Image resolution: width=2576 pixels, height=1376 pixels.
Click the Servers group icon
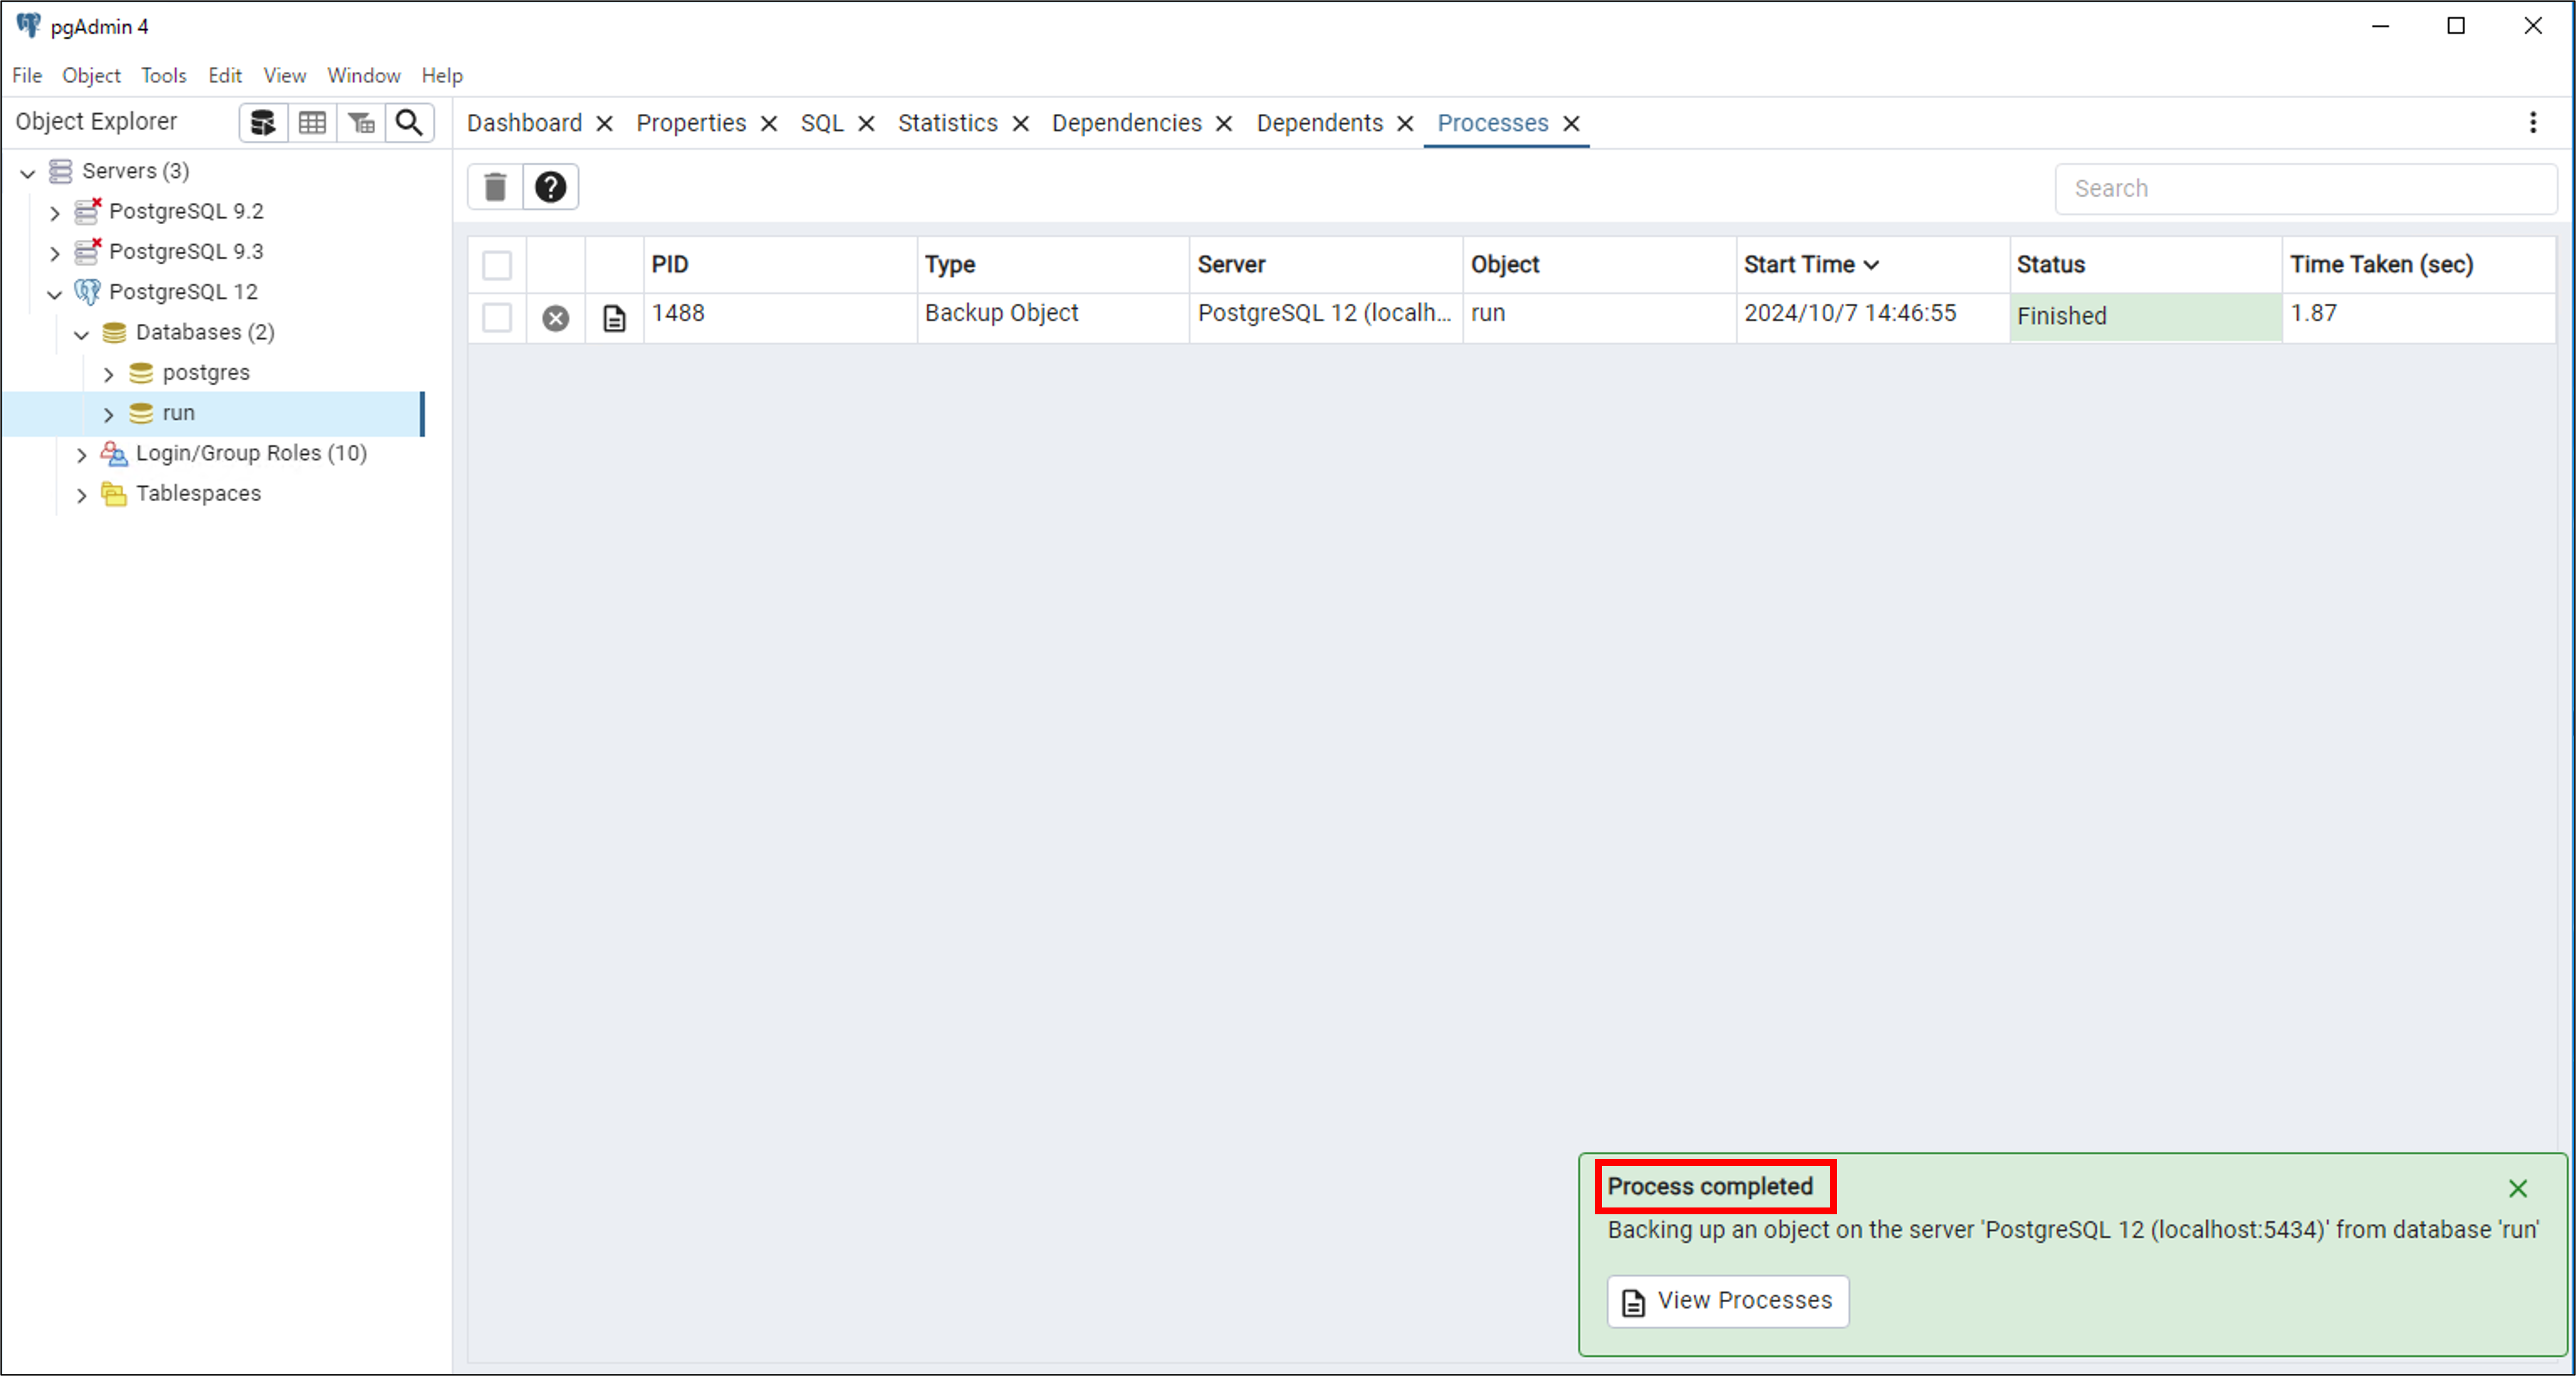(61, 171)
